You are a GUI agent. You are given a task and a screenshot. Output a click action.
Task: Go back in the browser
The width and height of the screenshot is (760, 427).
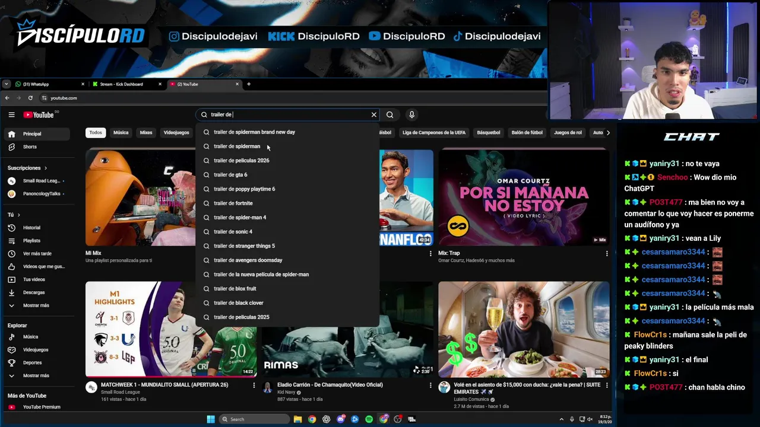pos(7,98)
